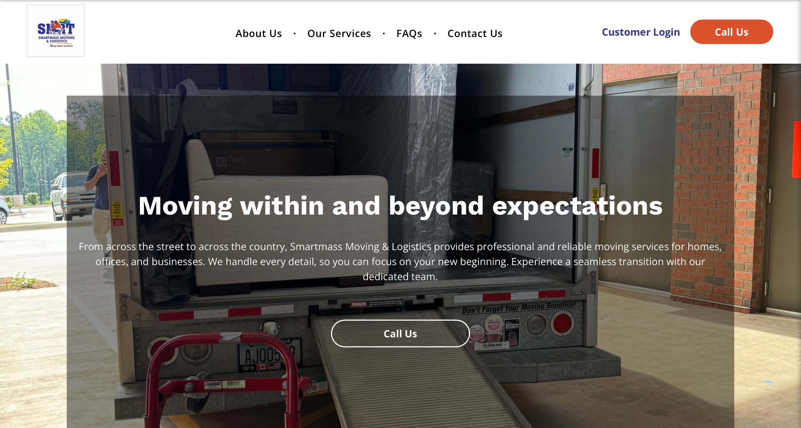Click the orange Call Us button
The width and height of the screenshot is (801, 428).
(x=731, y=32)
